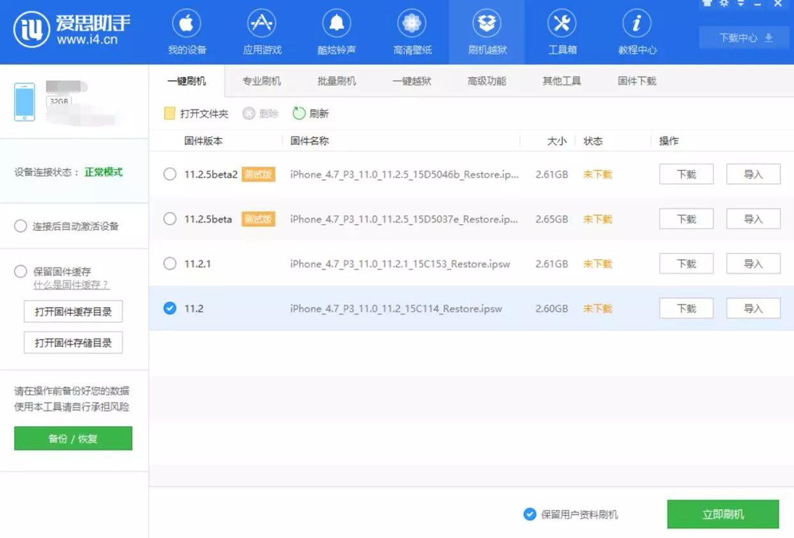Select the 11.2.5beta2 firmware radio button
This screenshot has height=538, width=794.
pos(170,174)
